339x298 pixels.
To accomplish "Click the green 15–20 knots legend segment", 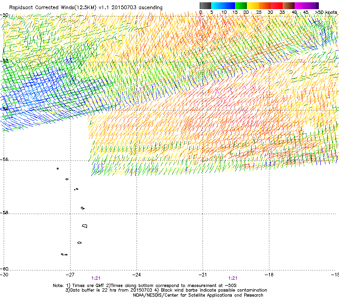I will click(x=241, y=6).
